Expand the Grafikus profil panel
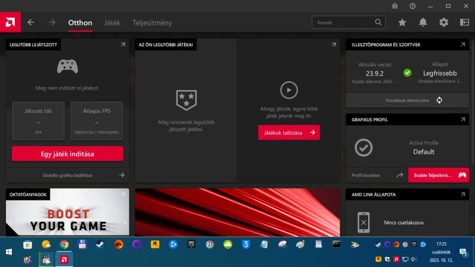 [463, 120]
